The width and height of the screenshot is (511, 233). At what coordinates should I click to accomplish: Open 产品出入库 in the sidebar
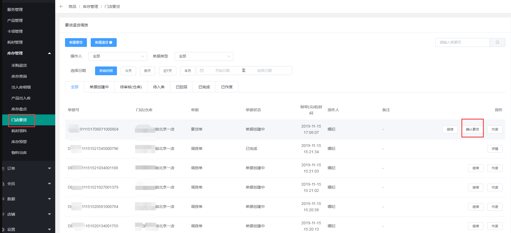[x=29, y=98]
